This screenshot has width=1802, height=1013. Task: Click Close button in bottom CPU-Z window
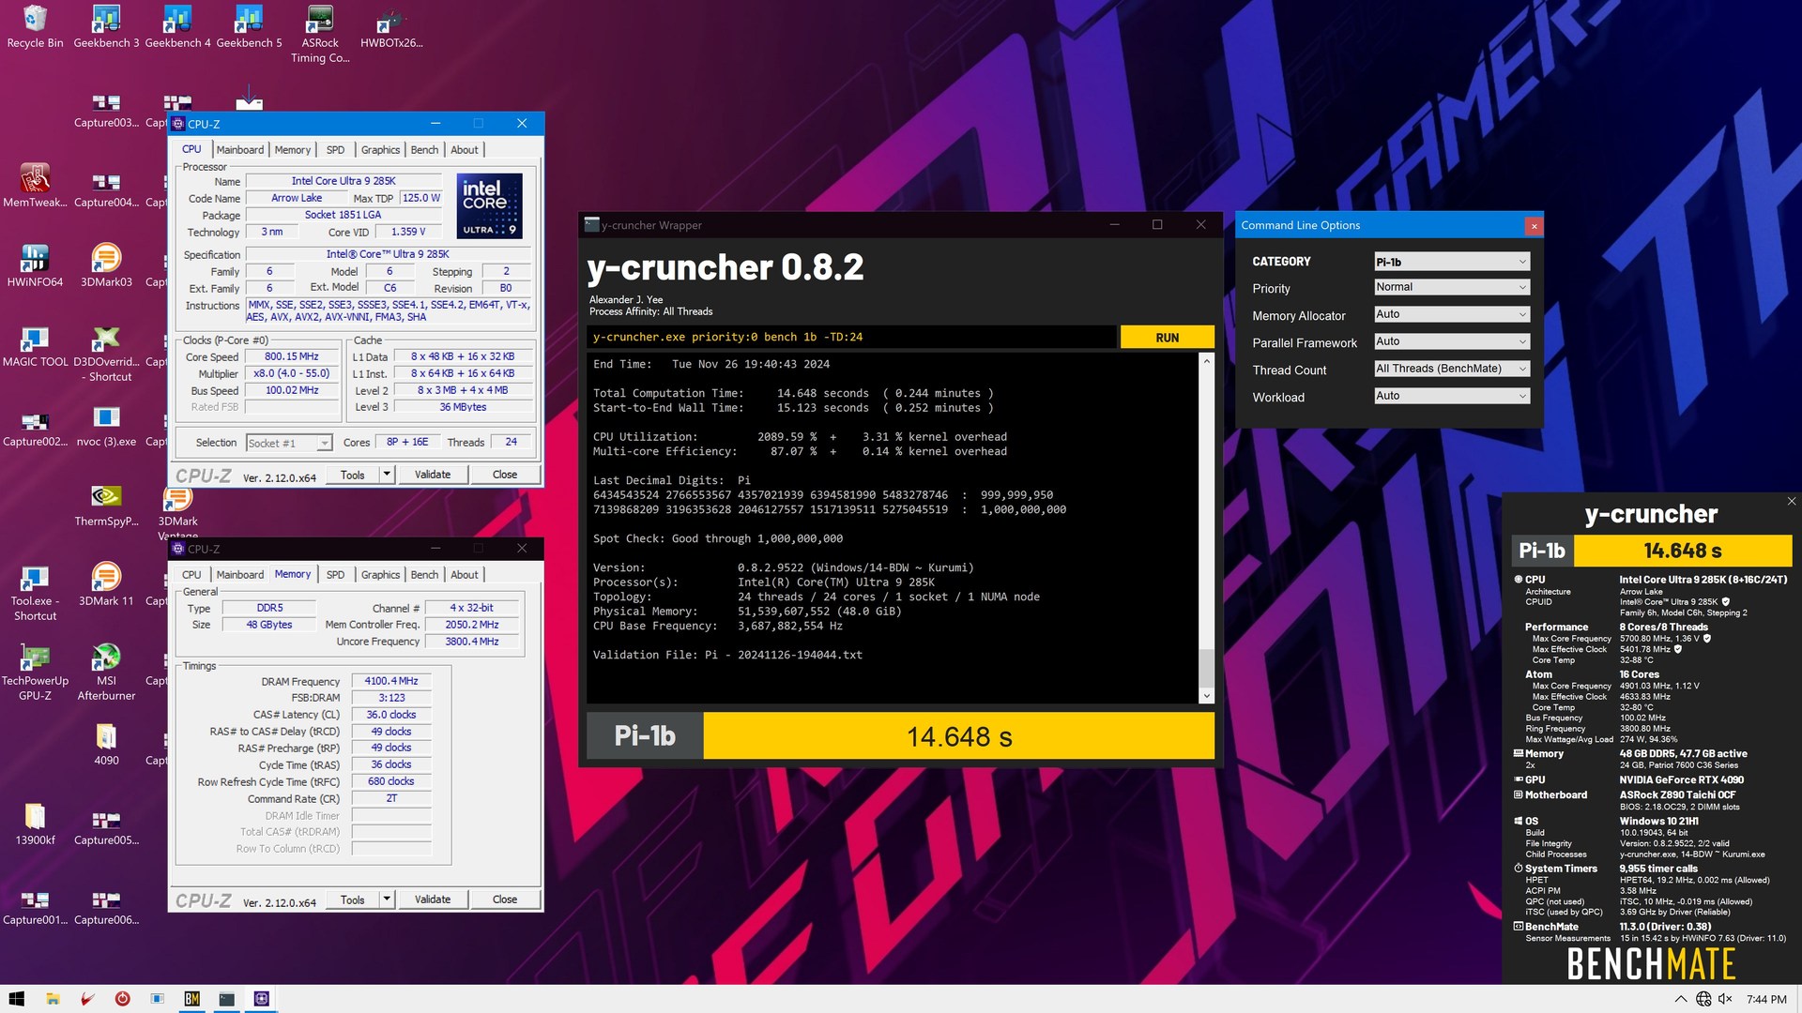coord(505,900)
